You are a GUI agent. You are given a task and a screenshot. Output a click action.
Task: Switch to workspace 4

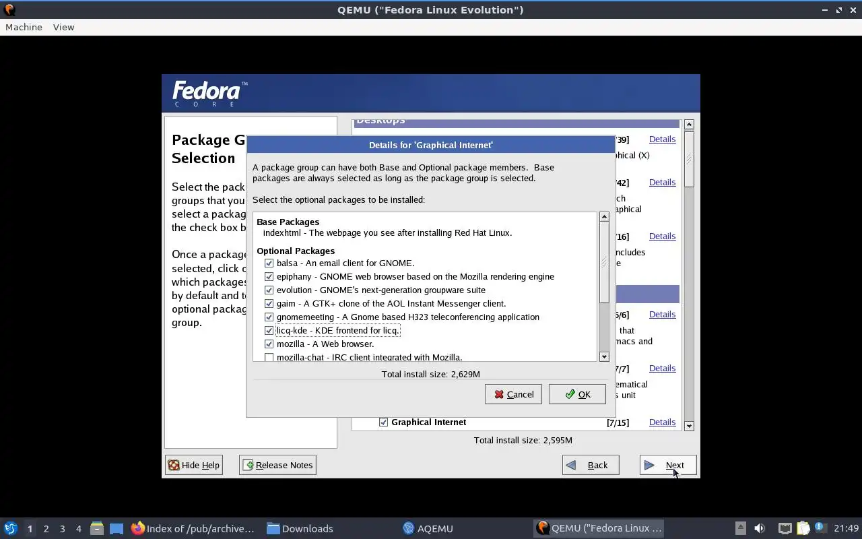tap(78, 529)
